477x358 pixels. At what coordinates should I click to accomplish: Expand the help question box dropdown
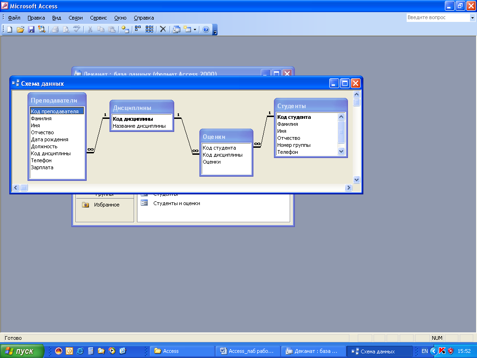pyautogui.click(x=472, y=18)
